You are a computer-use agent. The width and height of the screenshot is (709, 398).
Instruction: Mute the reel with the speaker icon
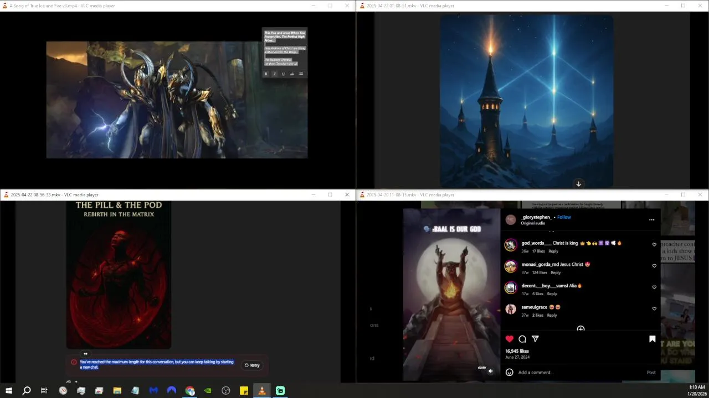[491, 371]
